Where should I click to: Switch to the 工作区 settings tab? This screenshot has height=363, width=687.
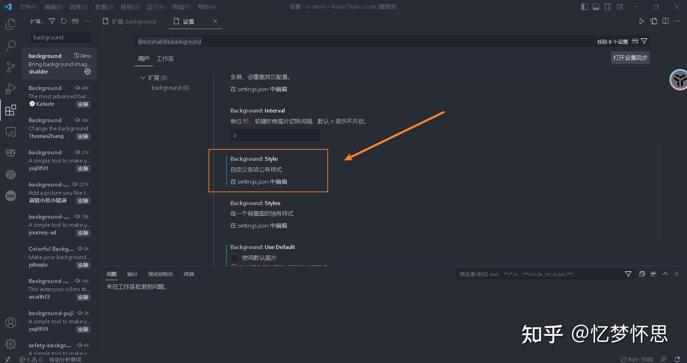coord(165,59)
